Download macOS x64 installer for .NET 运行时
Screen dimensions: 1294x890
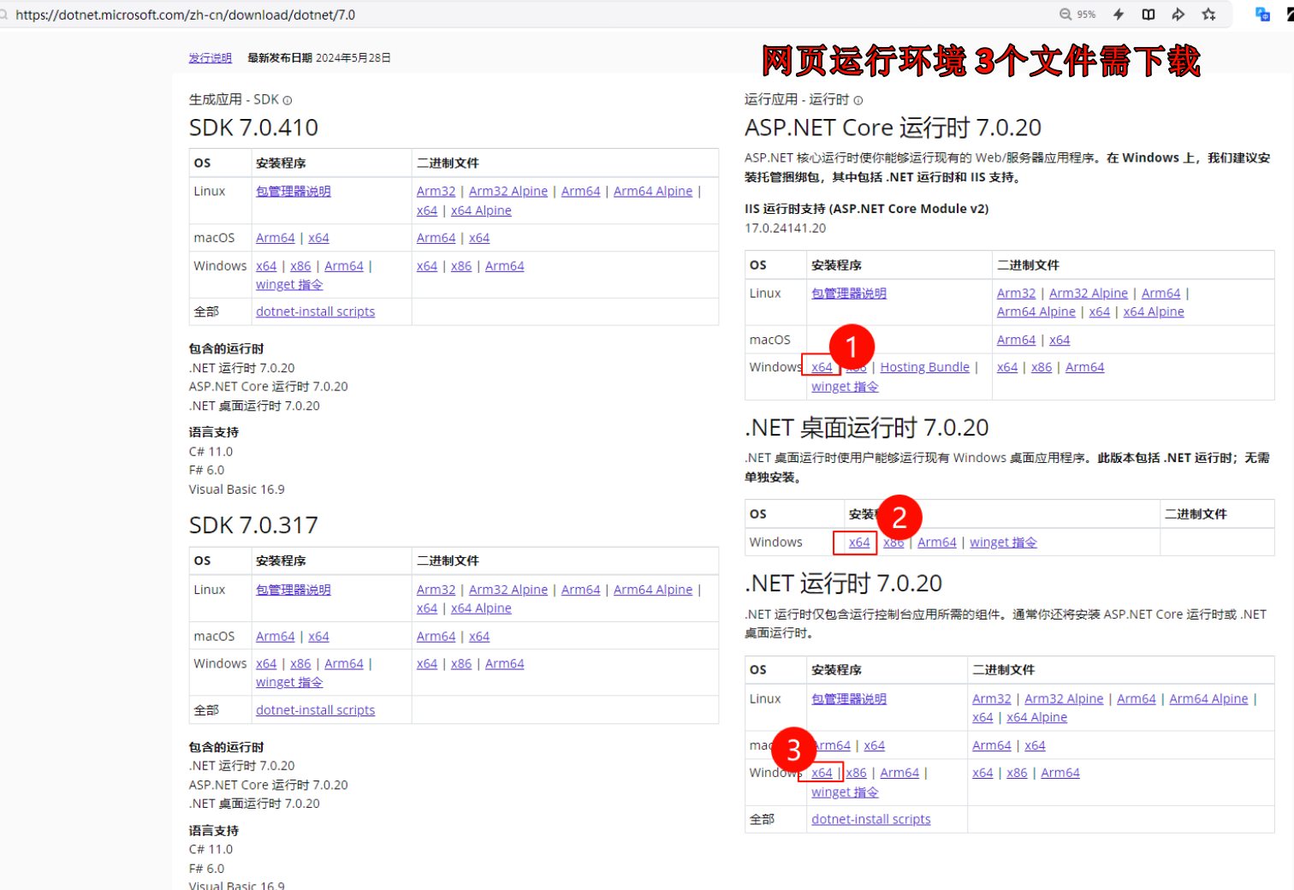click(875, 746)
